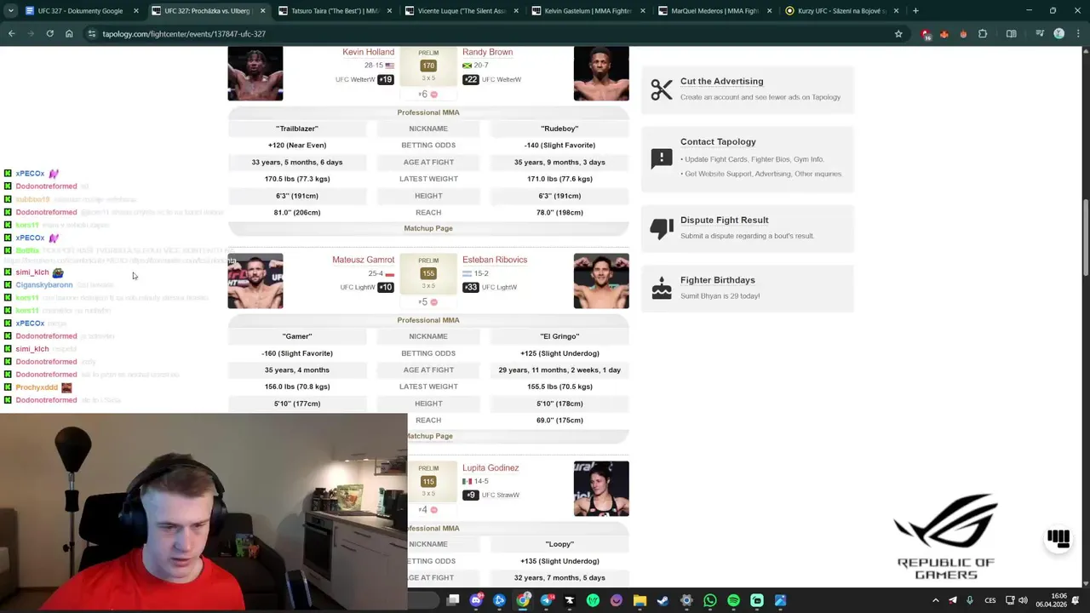1090x613 pixels.
Task: Click the -140 (Slight Favorite) odds text
Action: click(559, 145)
